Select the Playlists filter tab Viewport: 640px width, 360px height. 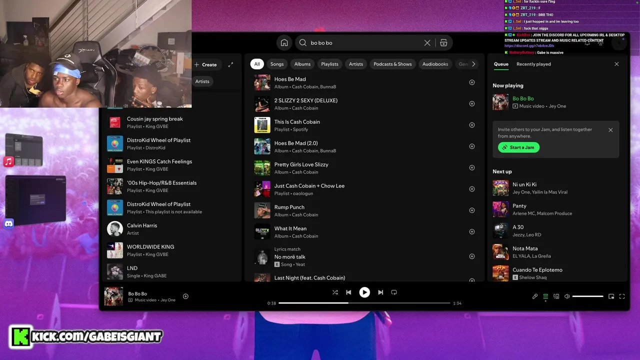point(329,64)
